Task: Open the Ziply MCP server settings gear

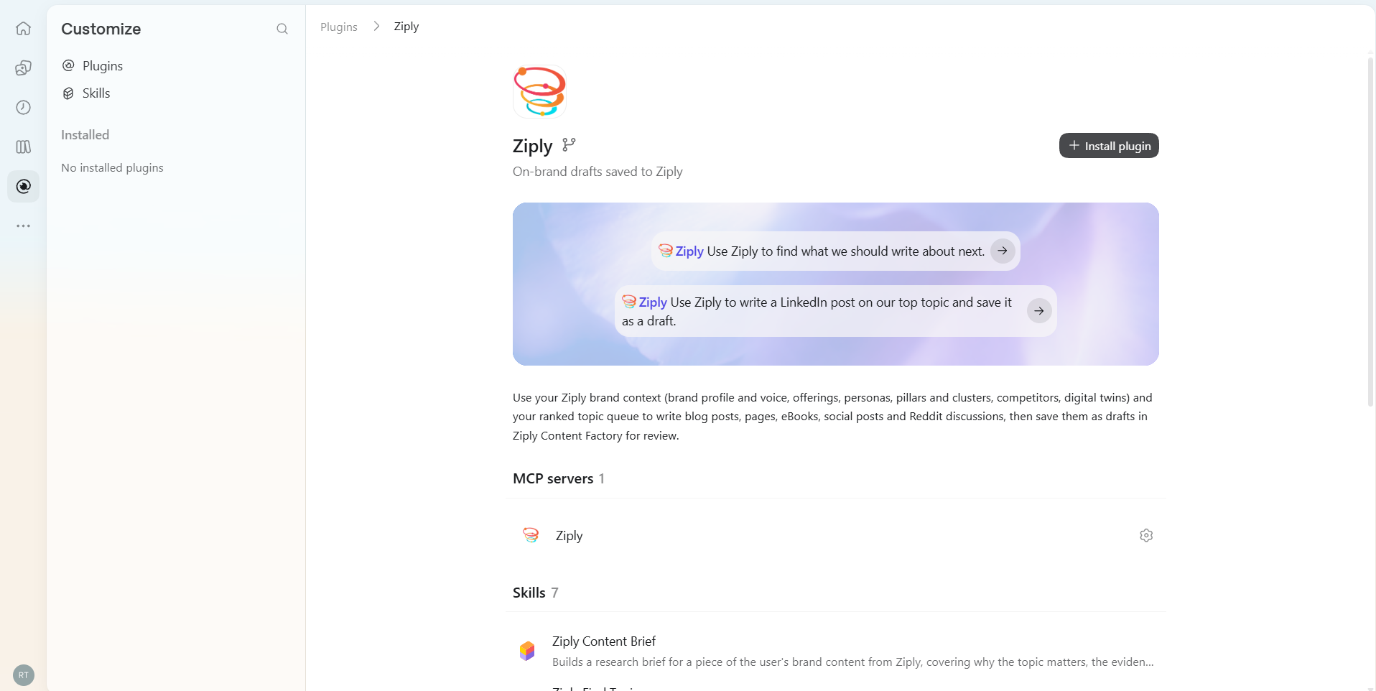Action: click(x=1146, y=535)
